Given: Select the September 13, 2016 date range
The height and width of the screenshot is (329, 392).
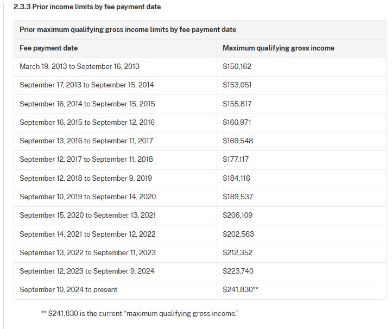Looking at the screenshot, I should click(86, 141).
